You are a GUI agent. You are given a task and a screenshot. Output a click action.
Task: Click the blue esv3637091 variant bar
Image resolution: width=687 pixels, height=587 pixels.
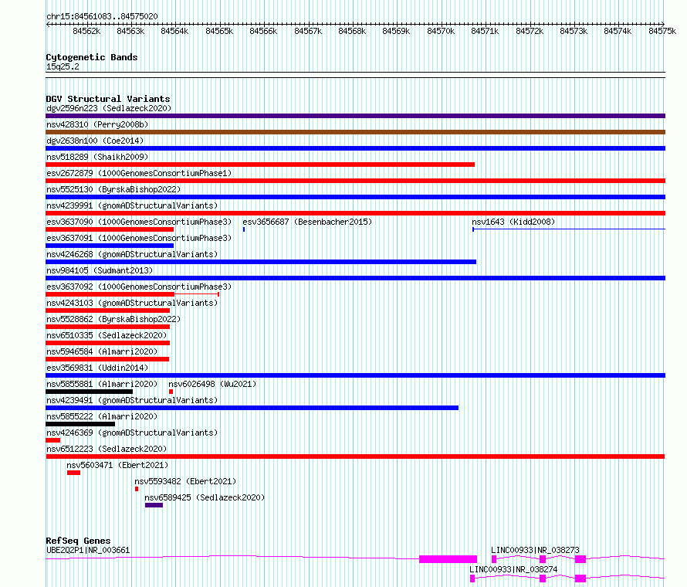point(110,246)
